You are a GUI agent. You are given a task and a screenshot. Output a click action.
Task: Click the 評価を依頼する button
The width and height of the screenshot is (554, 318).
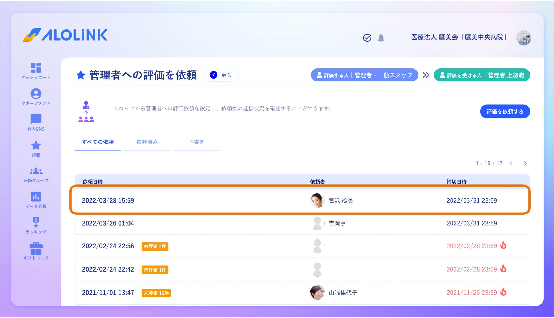pos(505,111)
